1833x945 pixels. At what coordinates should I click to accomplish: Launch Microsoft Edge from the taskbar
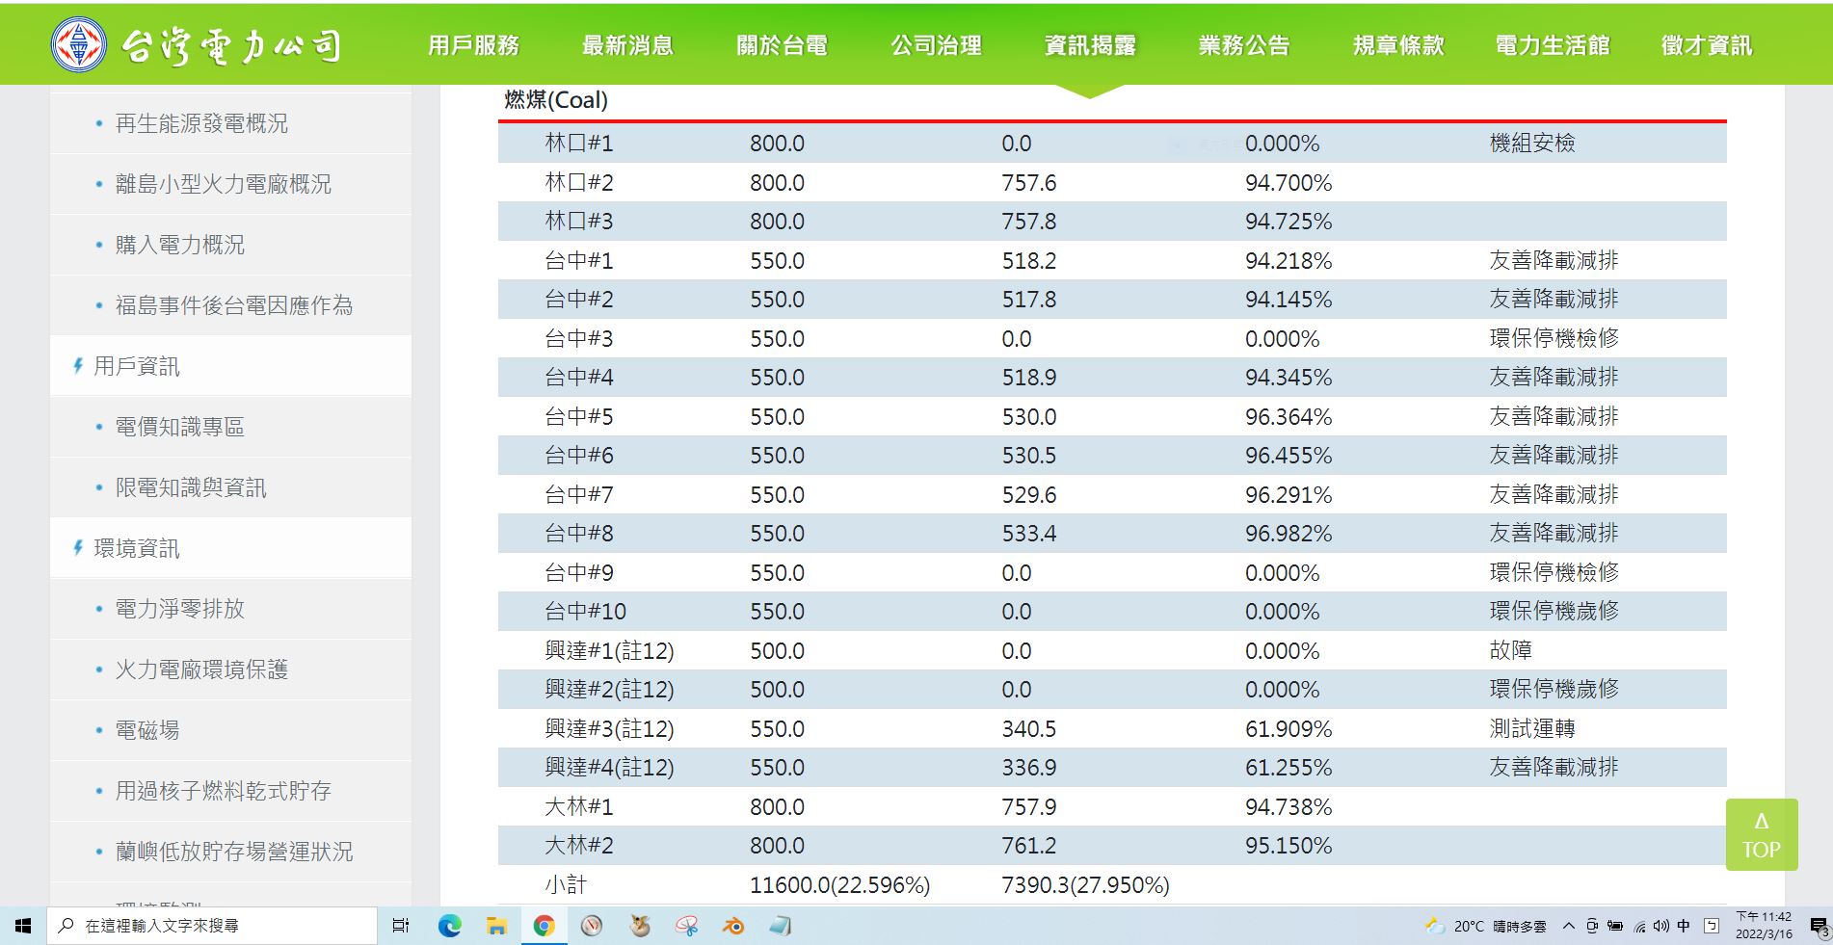click(449, 926)
